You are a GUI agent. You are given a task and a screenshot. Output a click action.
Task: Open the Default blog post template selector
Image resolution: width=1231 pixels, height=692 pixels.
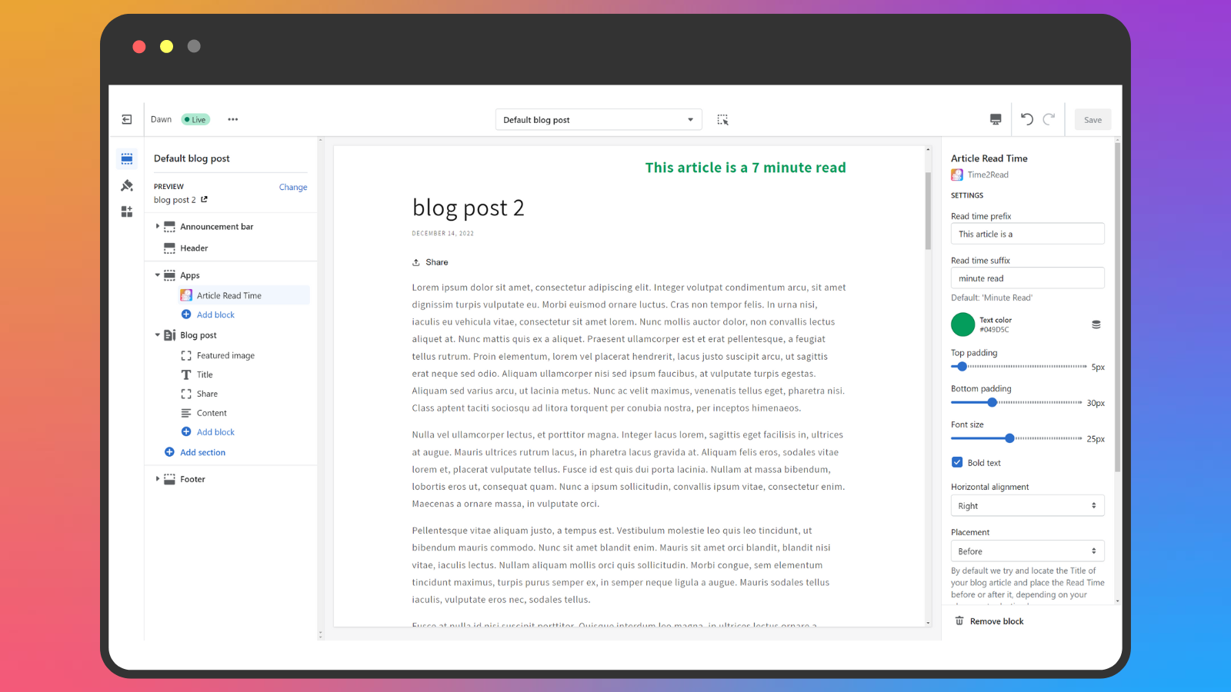[599, 119]
